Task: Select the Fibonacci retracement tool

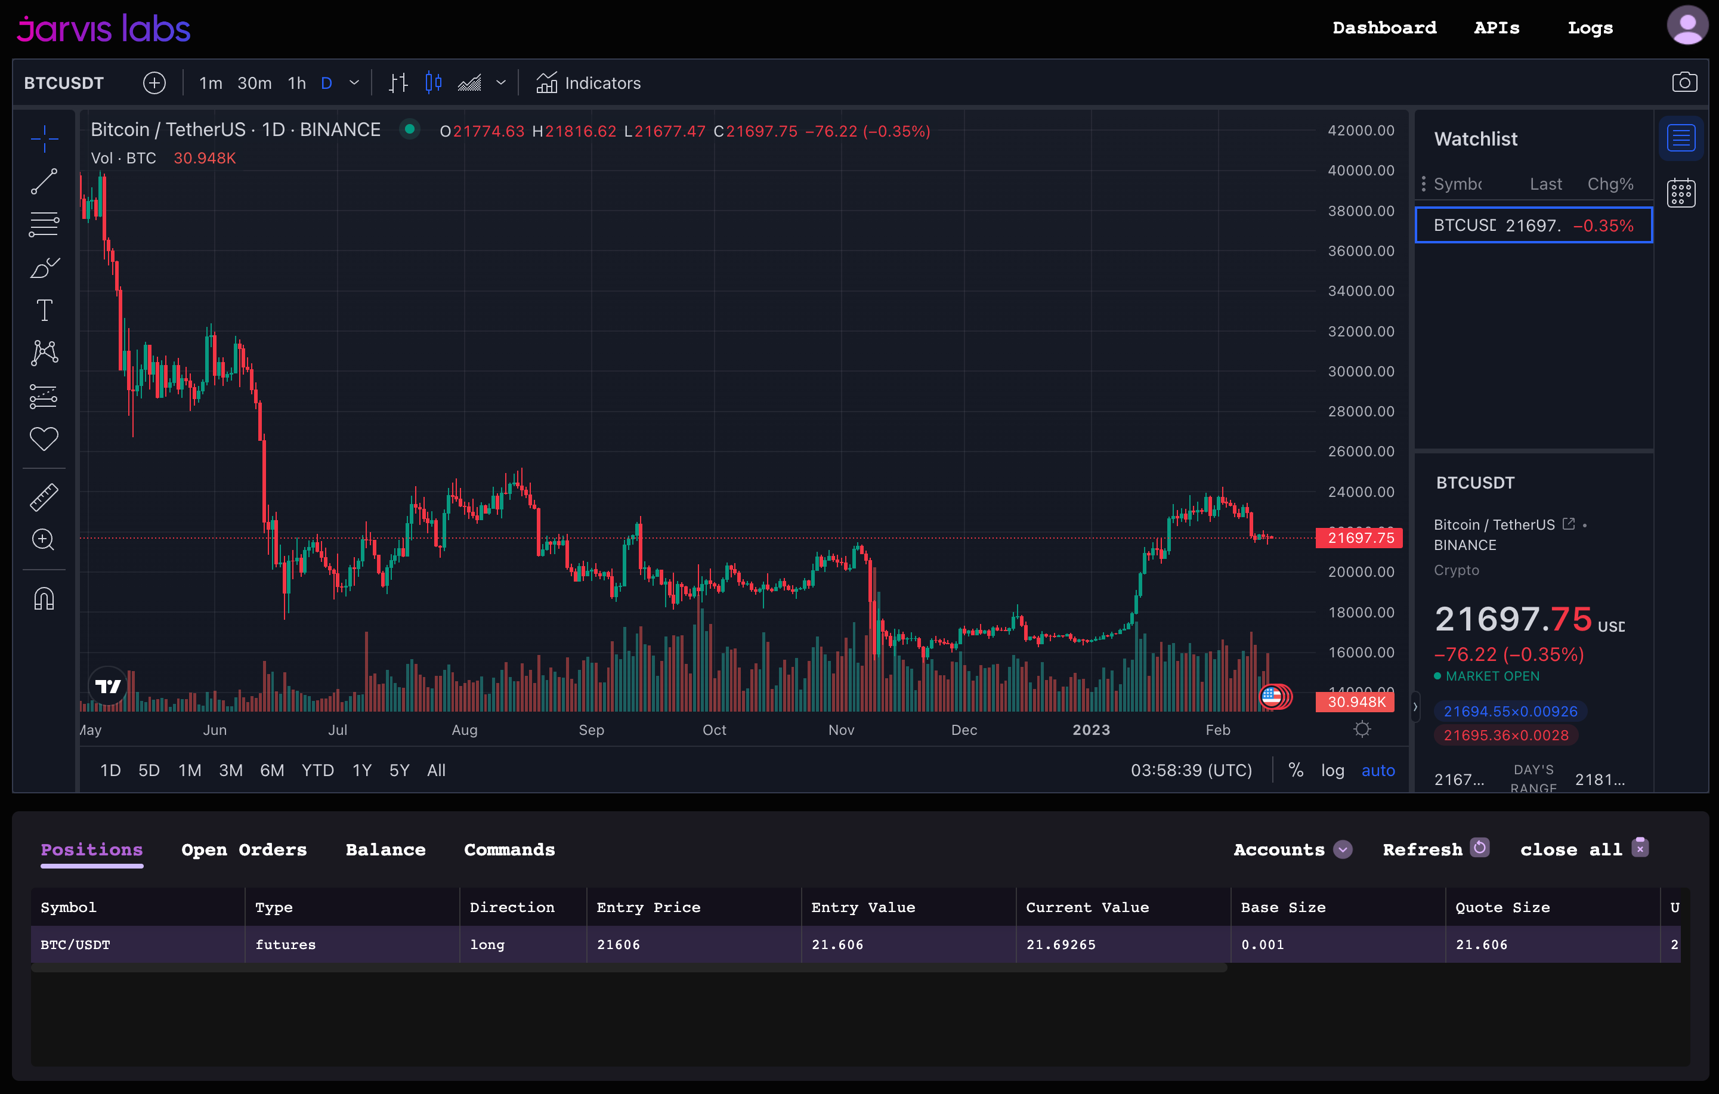Action: pyautogui.click(x=44, y=224)
